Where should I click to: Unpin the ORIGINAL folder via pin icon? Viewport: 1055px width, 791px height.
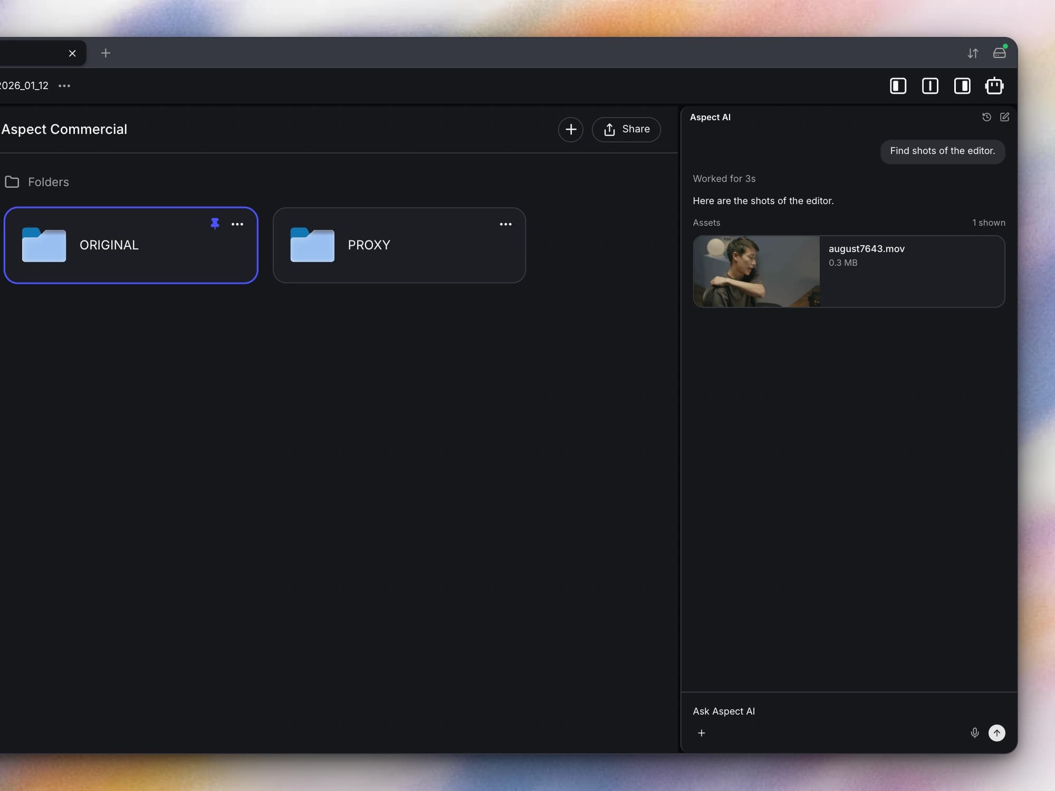pos(215,224)
